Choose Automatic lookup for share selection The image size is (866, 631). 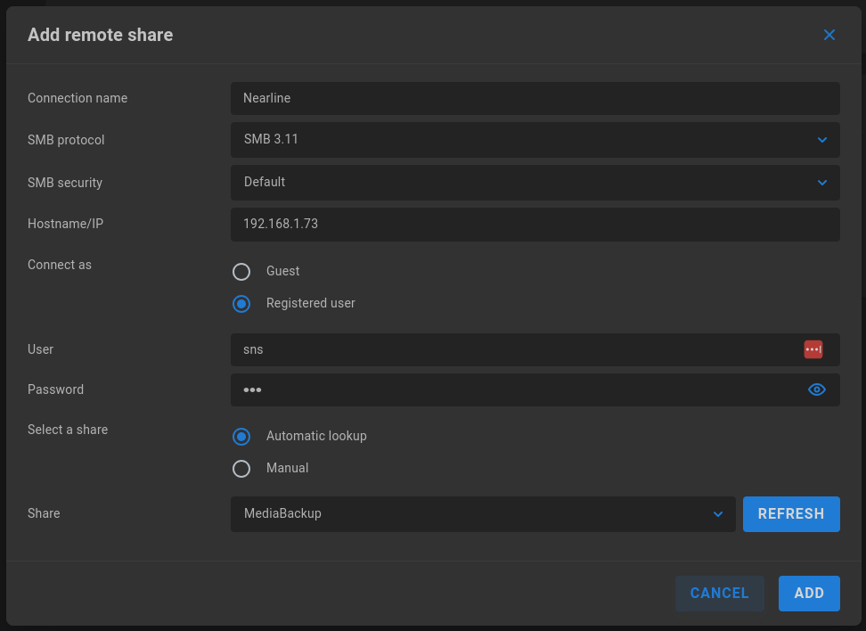click(241, 437)
